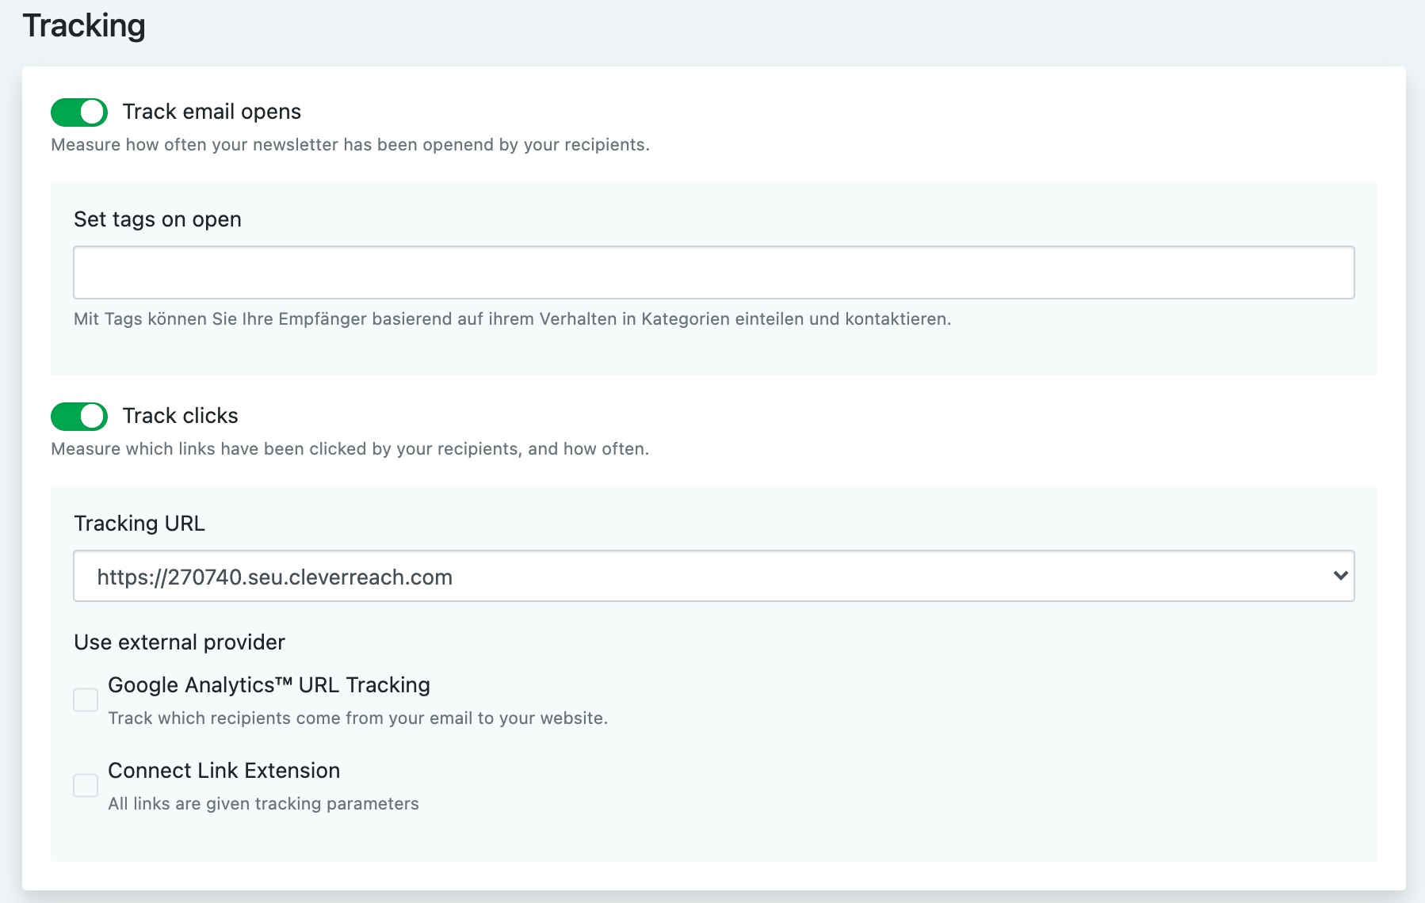1425x903 pixels.
Task: Click the 'Tracking URL' field label
Action: (139, 524)
